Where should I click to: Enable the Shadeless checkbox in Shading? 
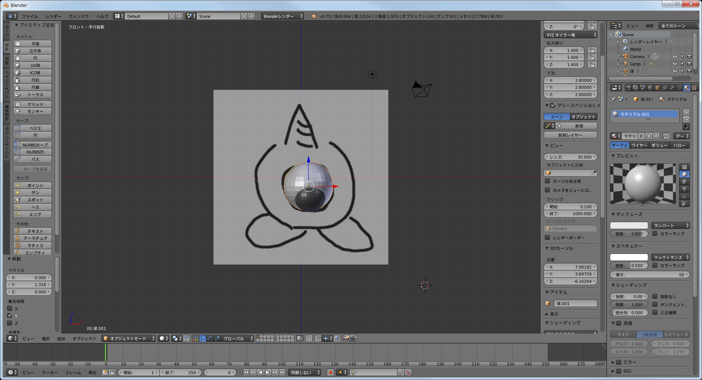(x=655, y=296)
